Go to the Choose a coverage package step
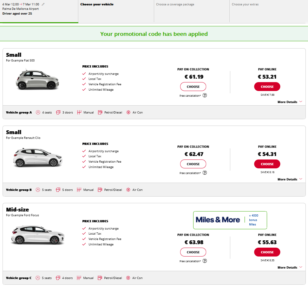The height and width of the screenshot is (286, 308). point(175,4)
